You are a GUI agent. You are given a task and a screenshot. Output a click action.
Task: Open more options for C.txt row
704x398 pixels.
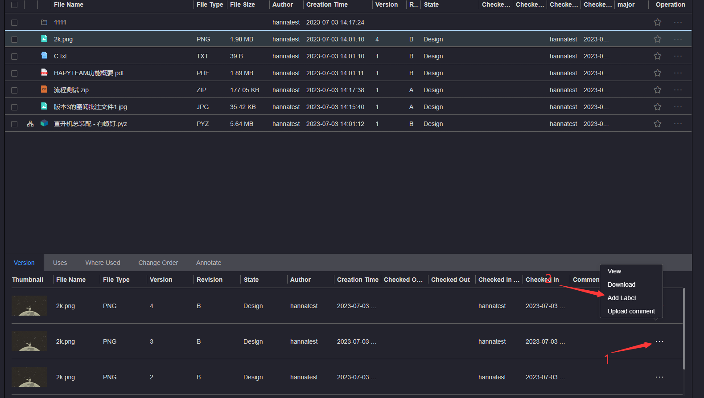[678, 56]
